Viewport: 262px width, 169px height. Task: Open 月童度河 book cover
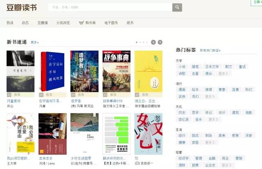(x=20, y=71)
